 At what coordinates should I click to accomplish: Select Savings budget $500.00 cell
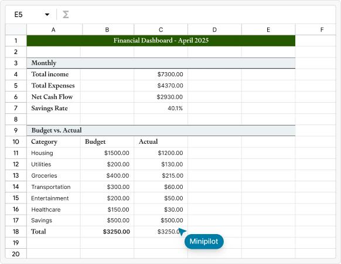[x=107, y=221]
